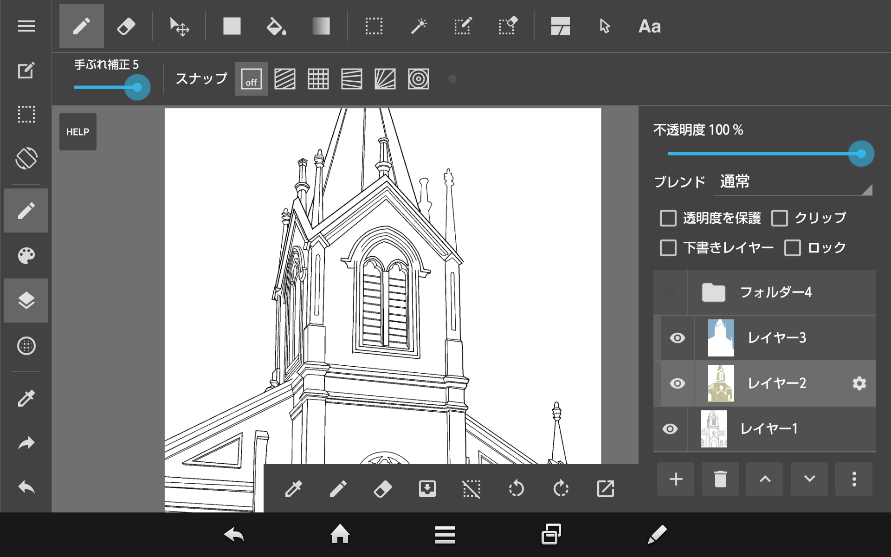
Task: Toggle the ロック checkbox
Action: [792, 247]
